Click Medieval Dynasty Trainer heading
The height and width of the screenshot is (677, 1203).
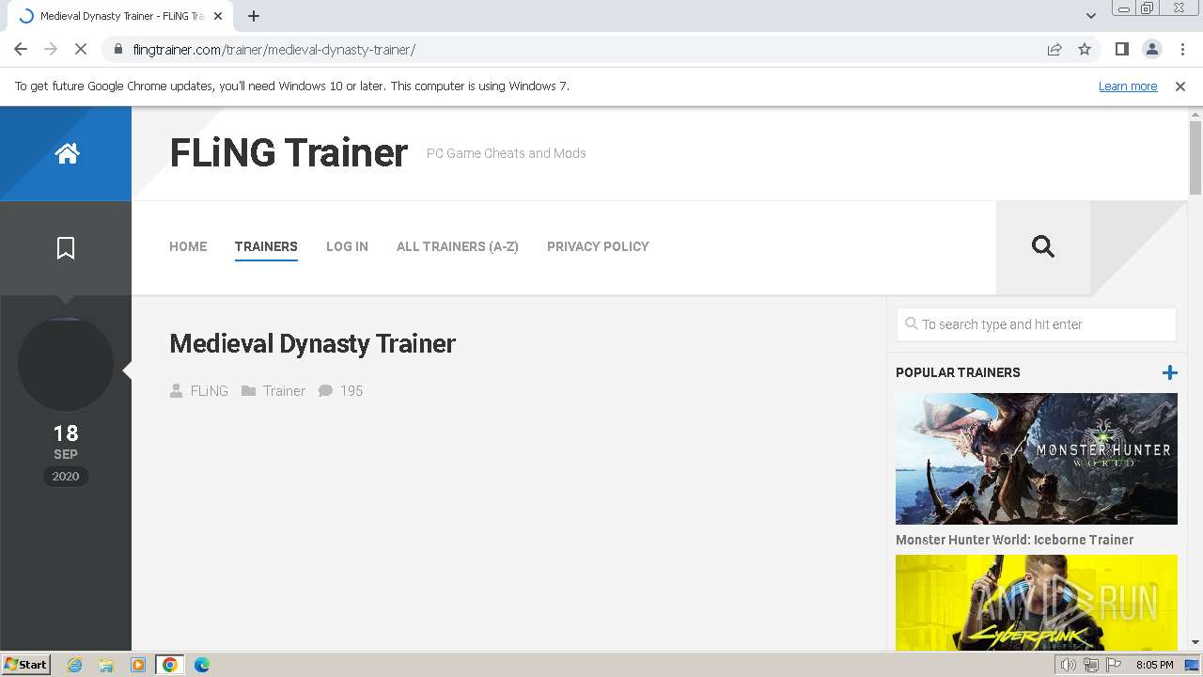tap(312, 343)
